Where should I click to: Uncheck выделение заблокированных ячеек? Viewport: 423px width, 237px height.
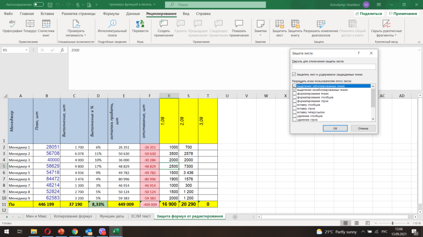pyautogui.click(x=295, y=86)
